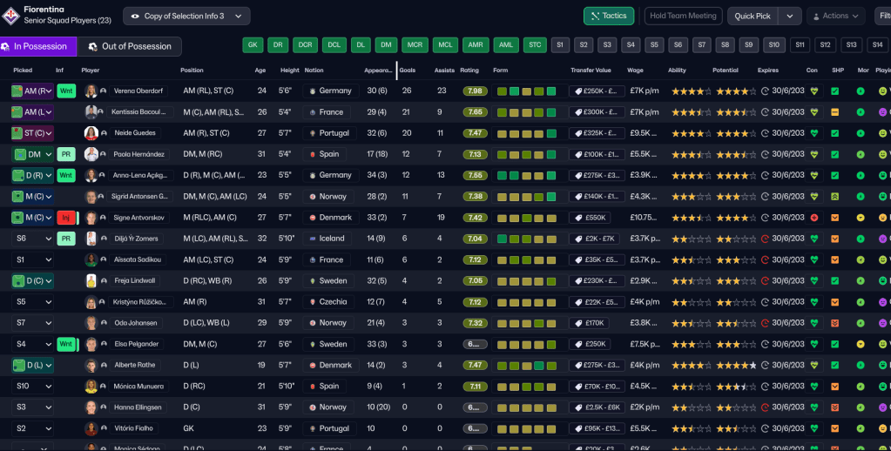Toggle the STC position filter chip
The width and height of the screenshot is (891, 451).
[534, 45]
